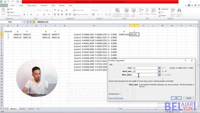The width and height of the screenshot is (200, 113).
Task: Toggle Wrap Text
Action: coord(78,10)
